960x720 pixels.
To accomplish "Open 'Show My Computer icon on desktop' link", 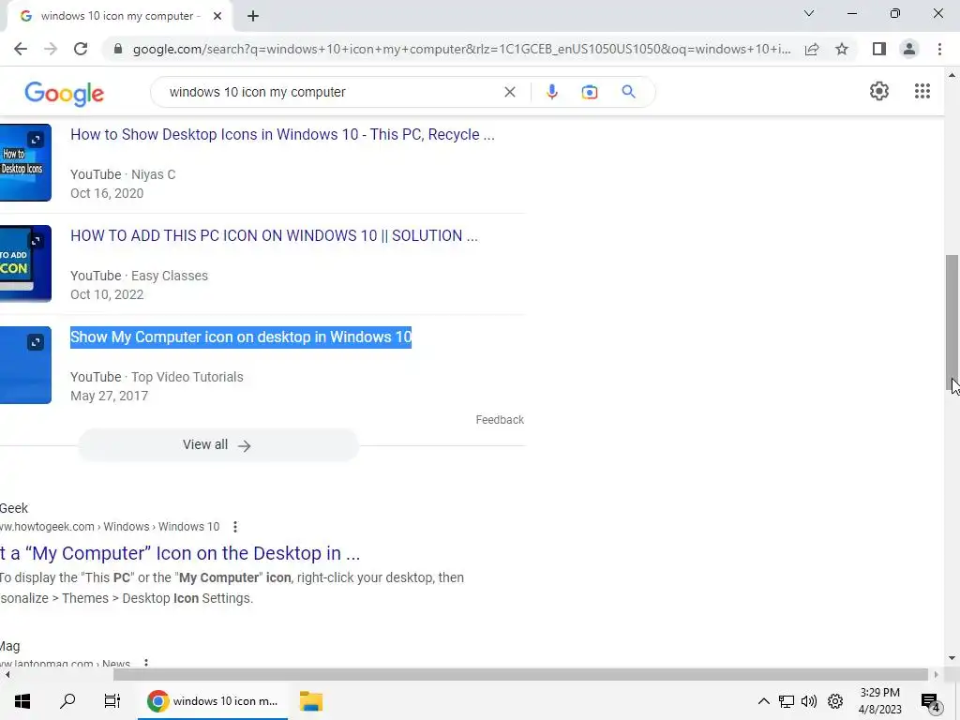I will [x=241, y=337].
